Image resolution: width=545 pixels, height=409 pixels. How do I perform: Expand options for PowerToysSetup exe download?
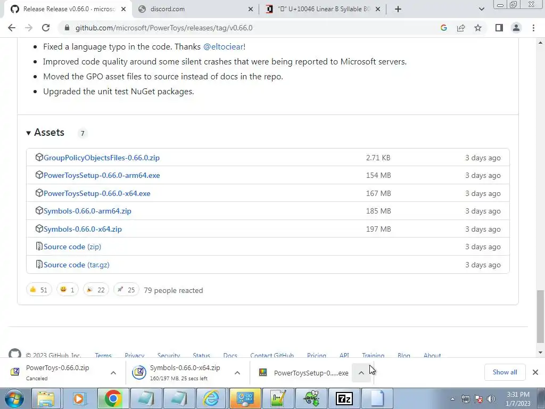pos(361,373)
